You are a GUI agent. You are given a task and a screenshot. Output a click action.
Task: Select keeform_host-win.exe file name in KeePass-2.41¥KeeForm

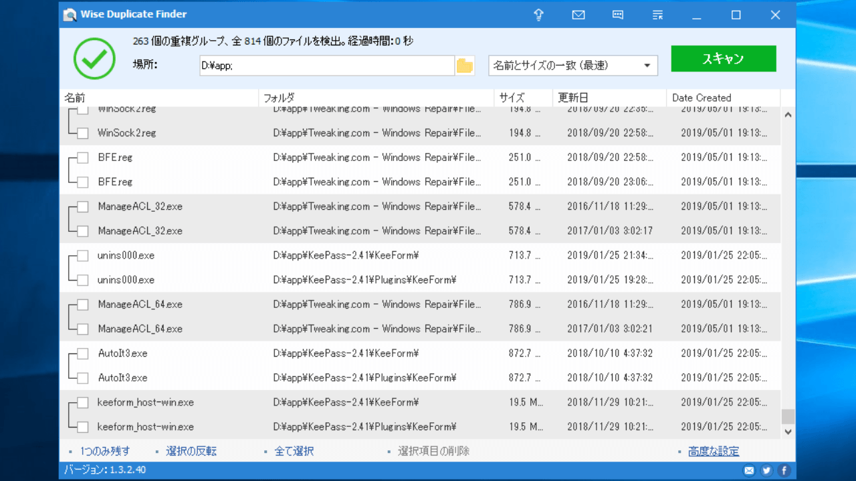(146, 402)
